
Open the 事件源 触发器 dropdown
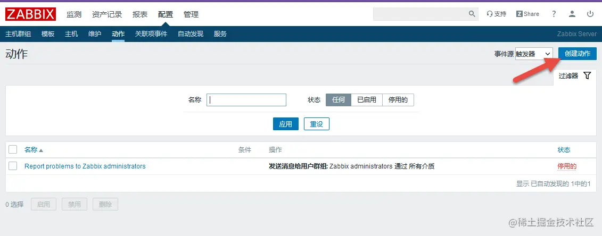534,54
